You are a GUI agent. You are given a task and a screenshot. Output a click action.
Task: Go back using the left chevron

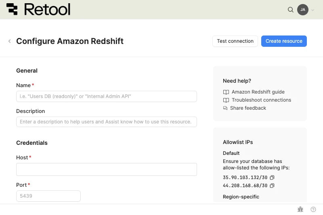(x=9, y=41)
